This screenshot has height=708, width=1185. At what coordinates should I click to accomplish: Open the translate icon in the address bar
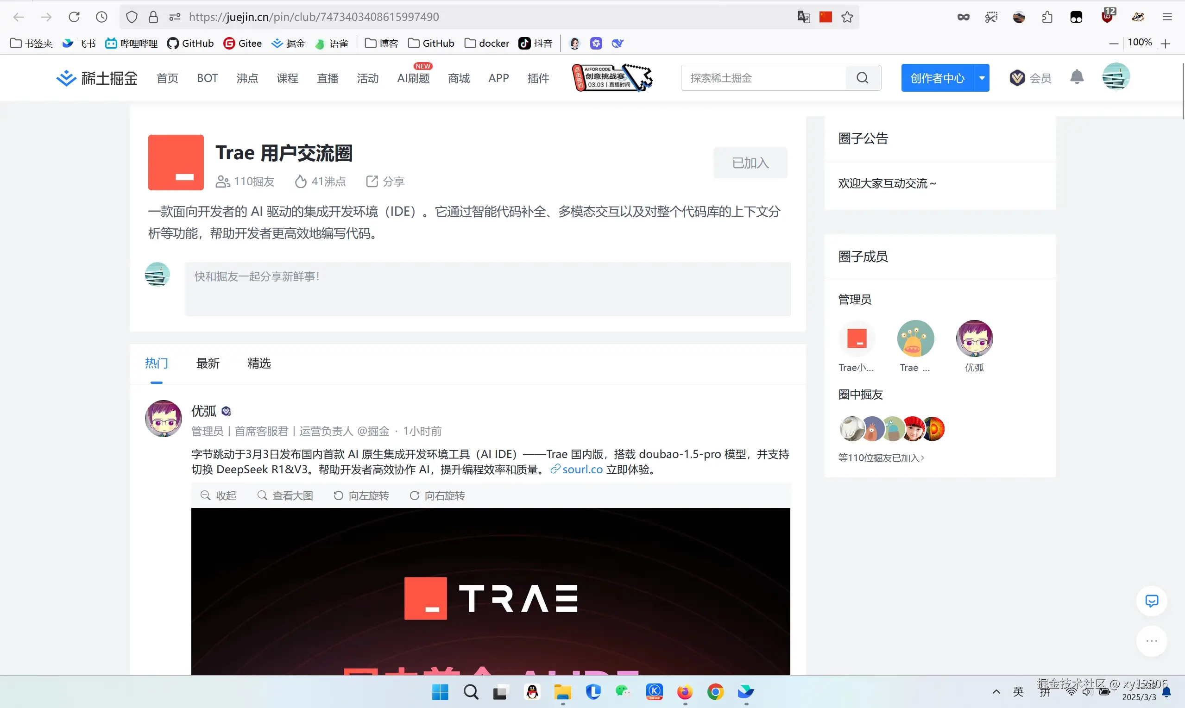pyautogui.click(x=804, y=16)
